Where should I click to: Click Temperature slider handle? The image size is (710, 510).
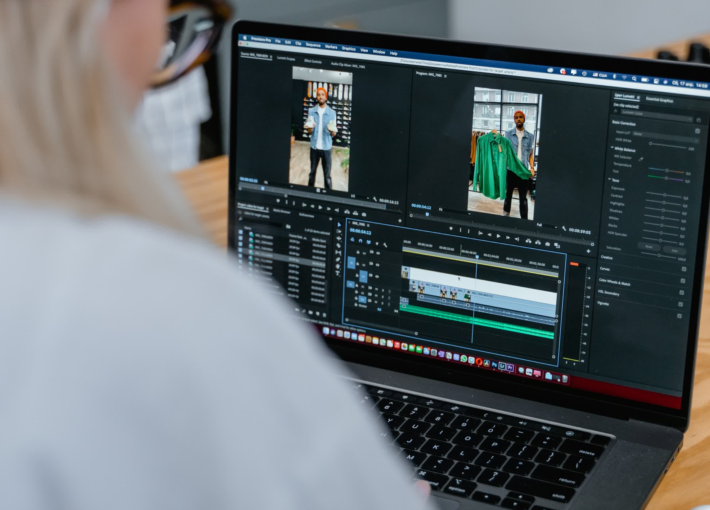(667, 171)
